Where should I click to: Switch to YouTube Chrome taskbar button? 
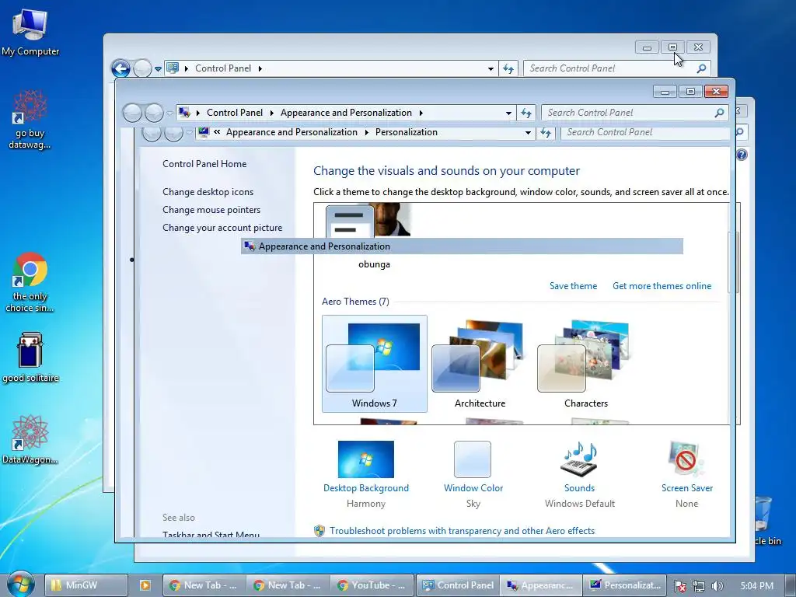click(x=372, y=585)
